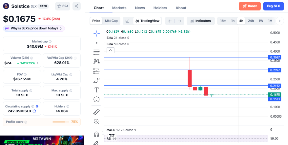288x145 pixels.
Task: Select the 24h timeframe
Action: click(x=251, y=21)
